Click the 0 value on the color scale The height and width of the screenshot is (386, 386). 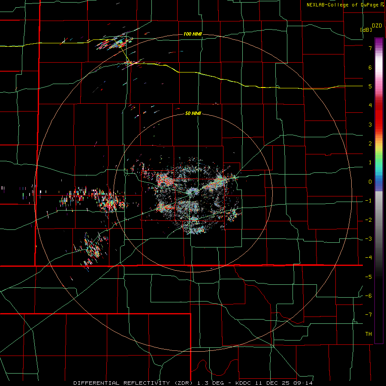(x=370, y=182)
